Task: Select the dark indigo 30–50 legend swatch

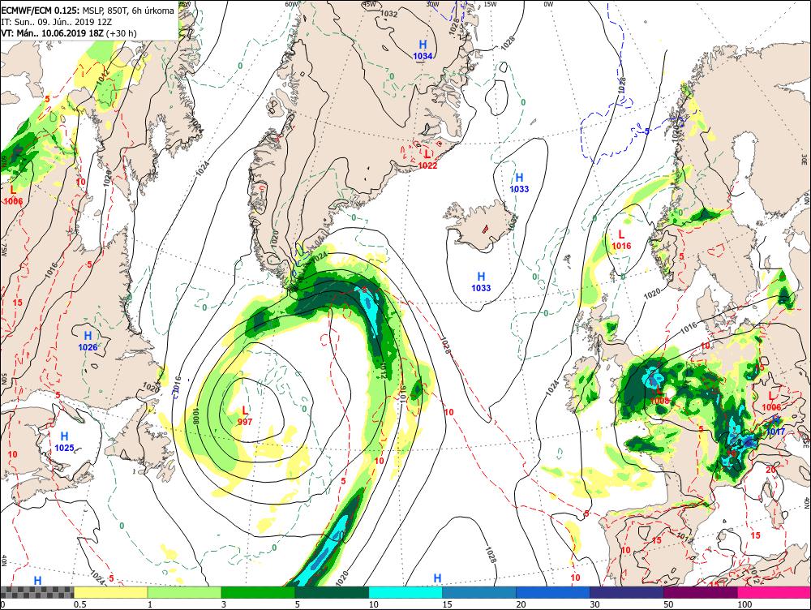Action: point(627,592)
